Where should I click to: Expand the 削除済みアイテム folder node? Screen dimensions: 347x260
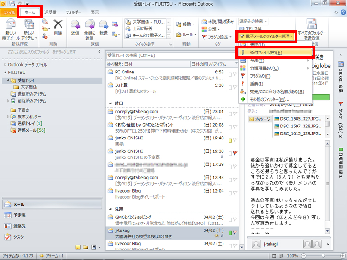click(x=8, y=101)
